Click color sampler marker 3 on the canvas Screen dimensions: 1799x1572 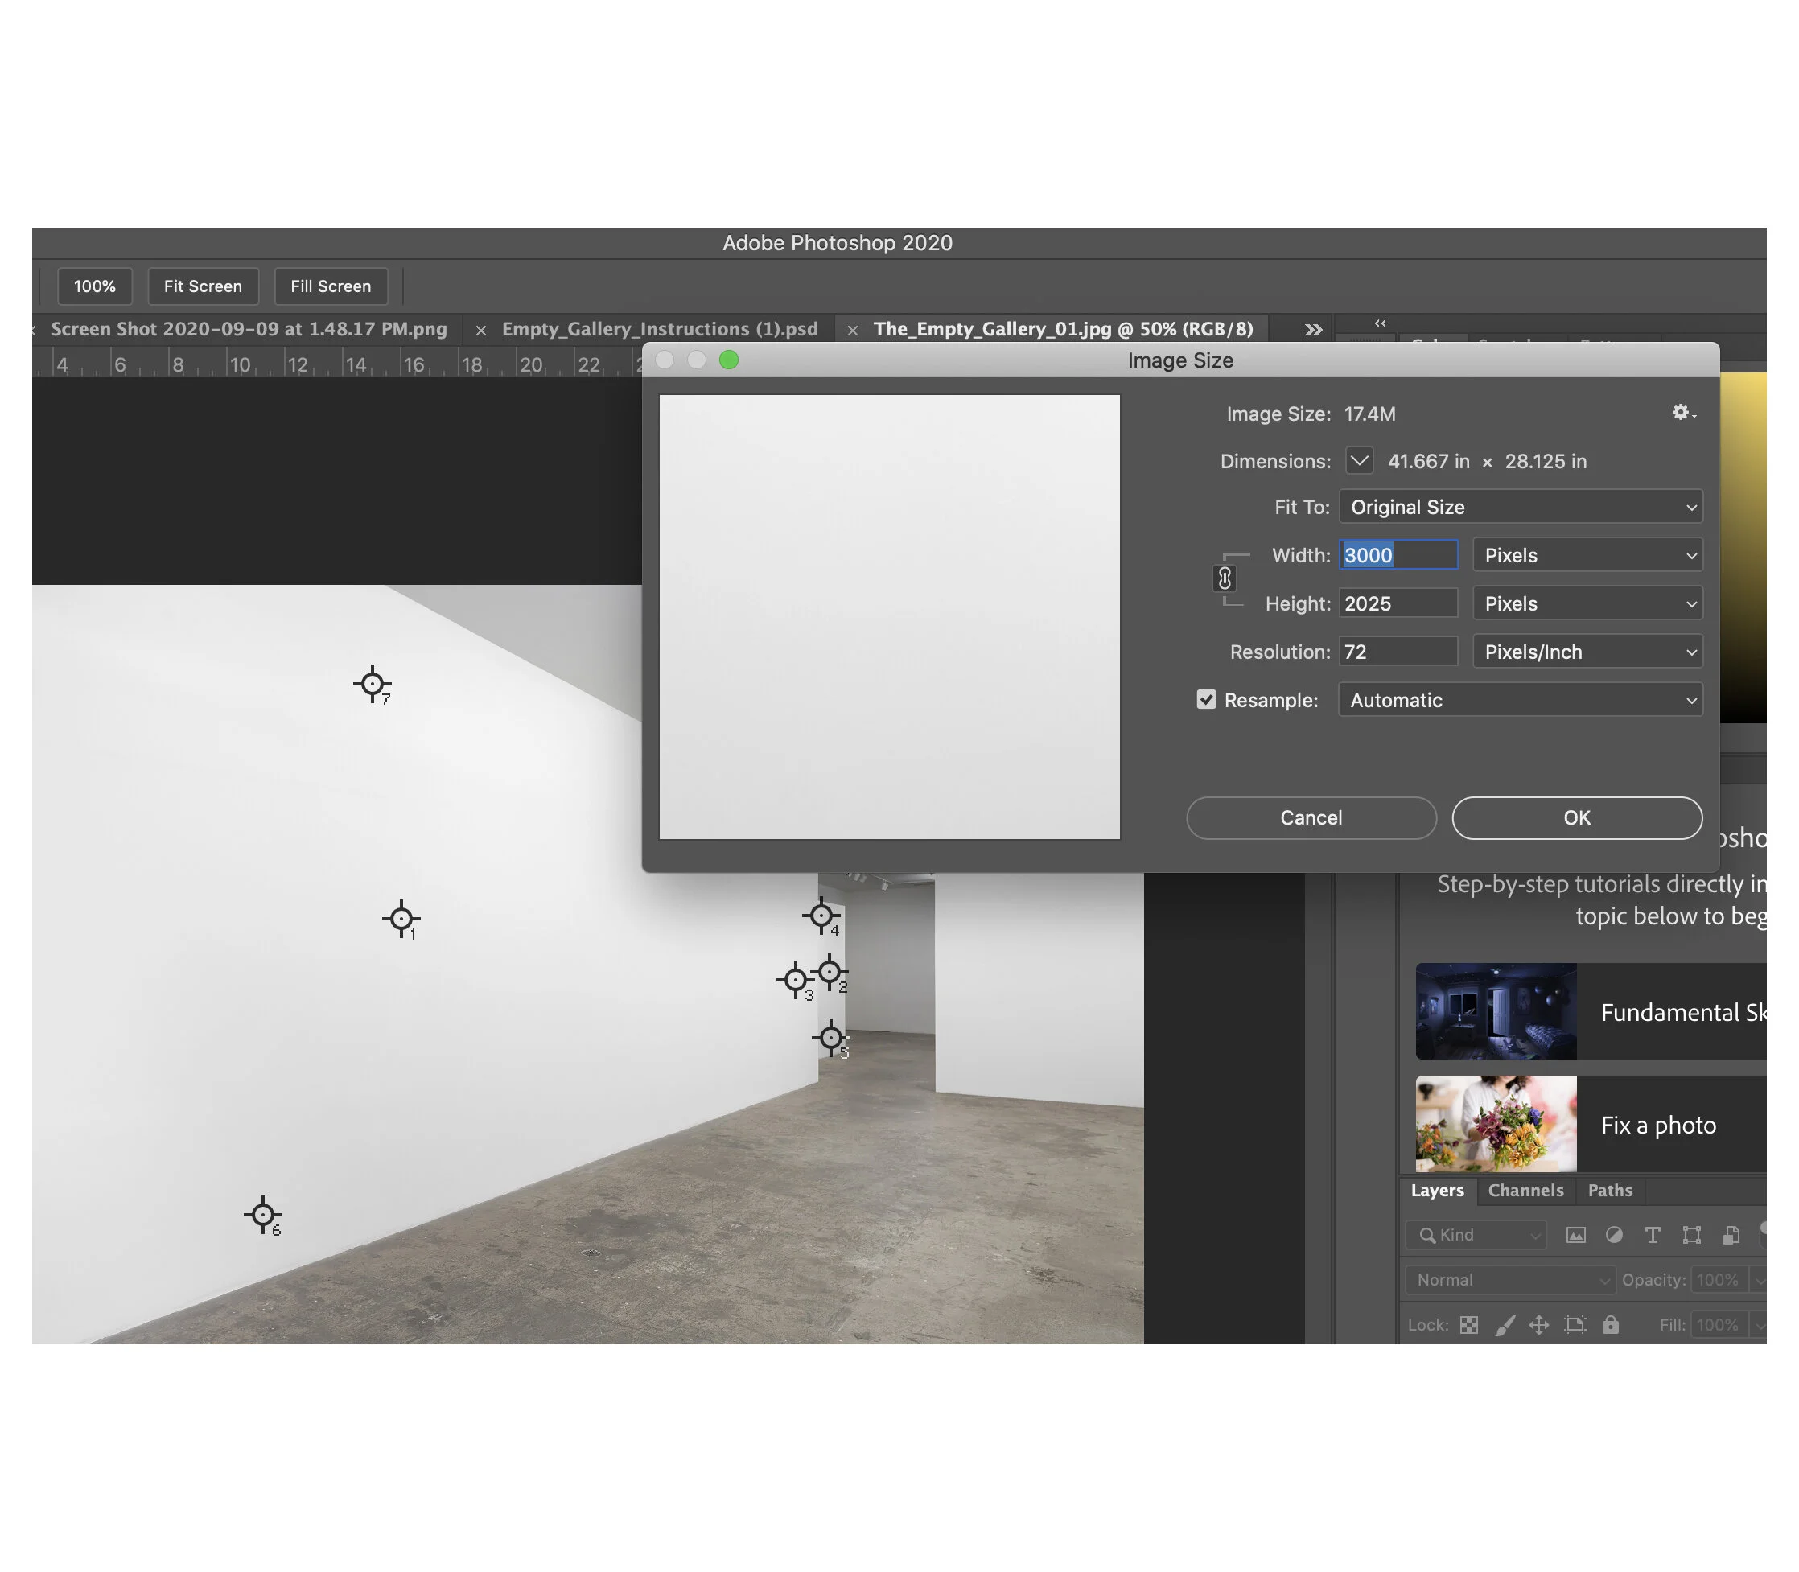(796, 979)
